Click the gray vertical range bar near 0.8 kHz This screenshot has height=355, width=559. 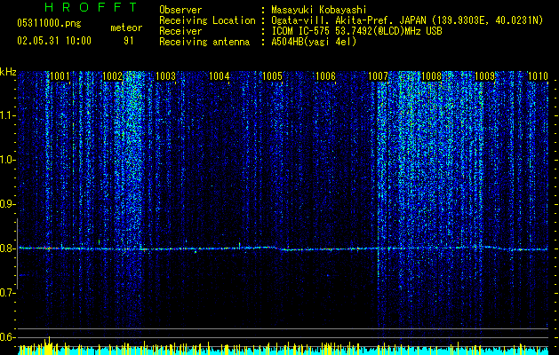pos(17,254)
